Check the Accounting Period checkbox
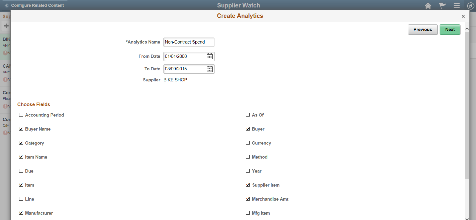The width and height of the screenshot is (476, 220). coord(21,115)
